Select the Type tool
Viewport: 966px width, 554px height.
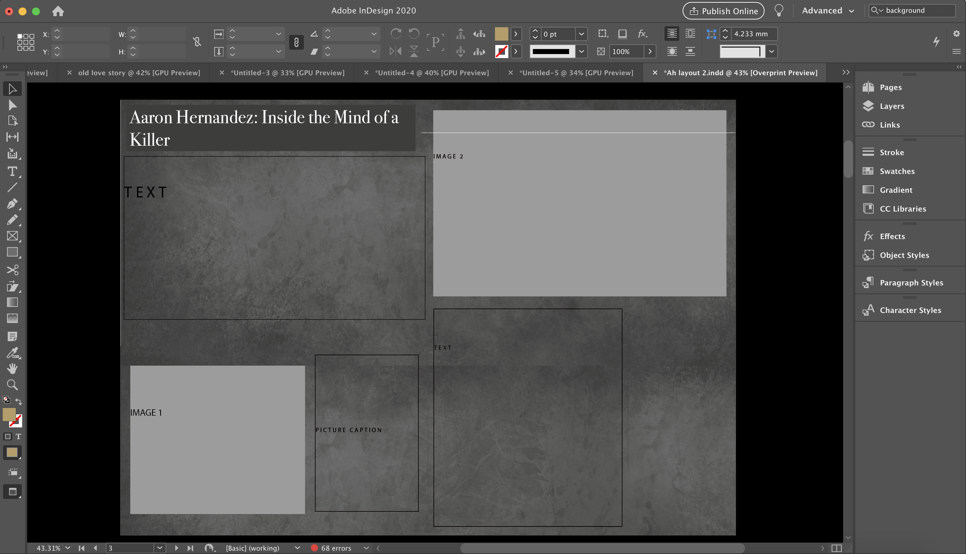(12, 171)
